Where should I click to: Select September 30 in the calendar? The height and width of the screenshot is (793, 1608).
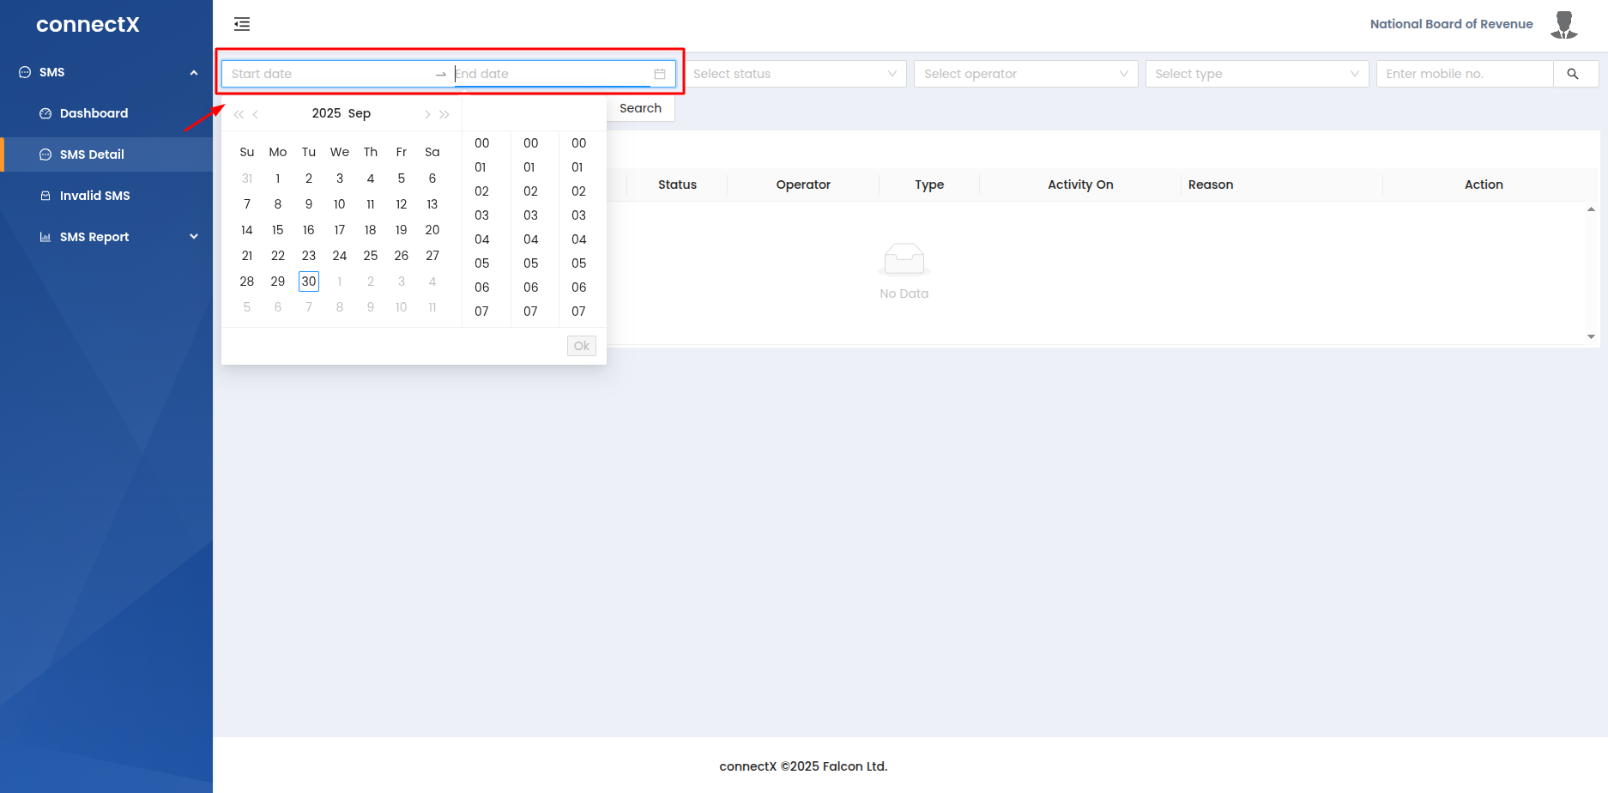point(309,281)
